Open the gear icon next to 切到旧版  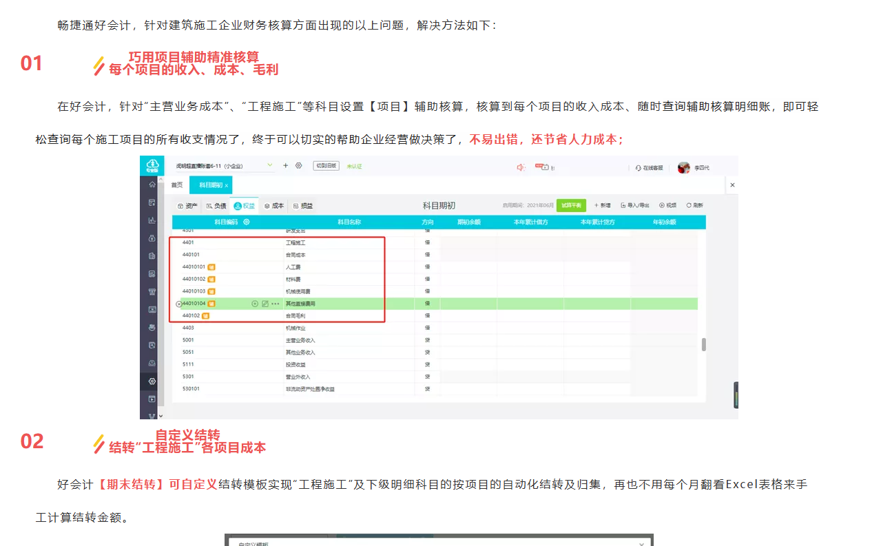tap(299, 165)
